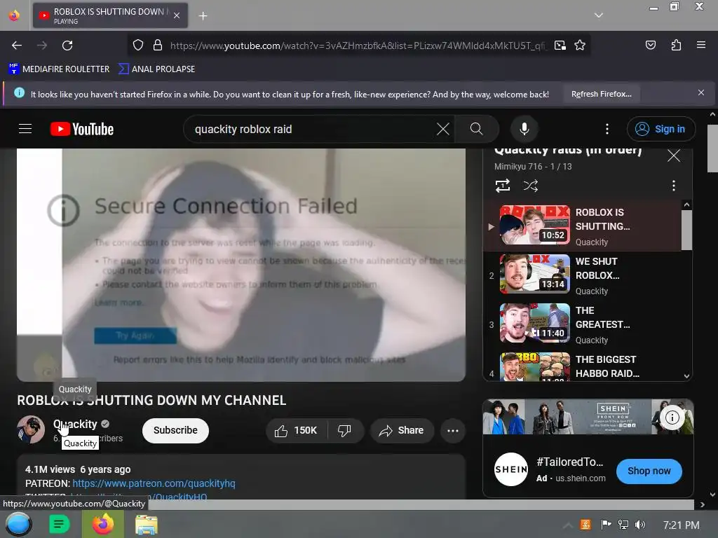The height and width of the screenshot is (538, 718).
Task: Open the file explorer on the taskbar
Action: coord(147,525)
